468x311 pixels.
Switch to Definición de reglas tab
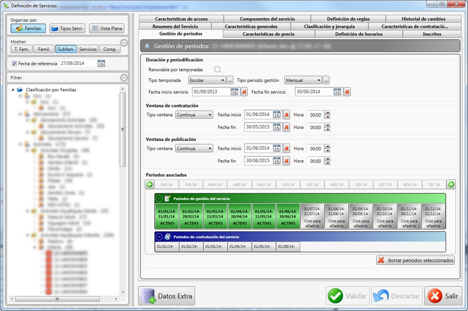pyautogui.click(x=348, y=19)
